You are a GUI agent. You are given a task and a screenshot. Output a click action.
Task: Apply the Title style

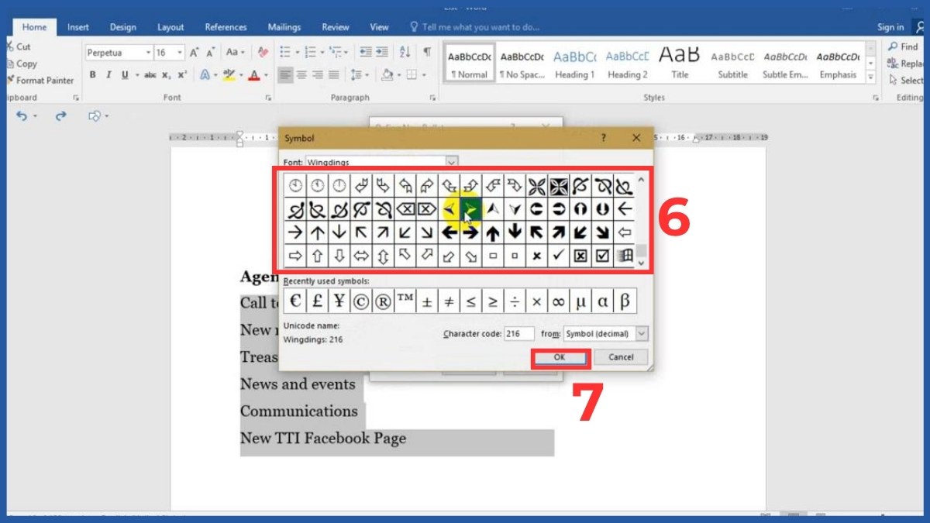coord(680,63)
